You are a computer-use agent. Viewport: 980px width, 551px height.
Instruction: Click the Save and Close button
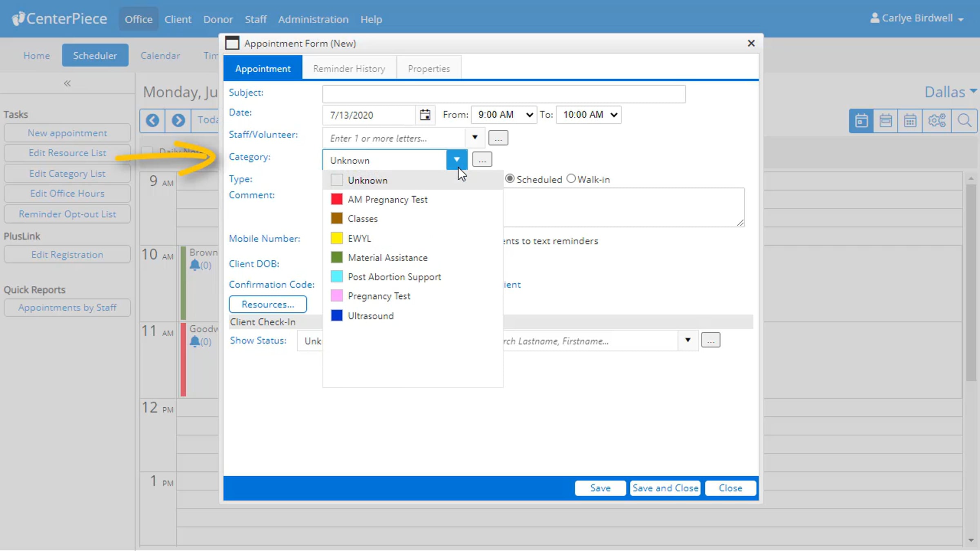point(665,488)
